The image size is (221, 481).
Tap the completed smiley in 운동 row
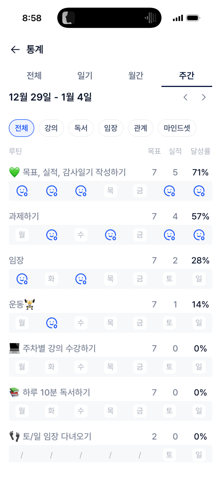pyautogui.click(x=52, y=323)
